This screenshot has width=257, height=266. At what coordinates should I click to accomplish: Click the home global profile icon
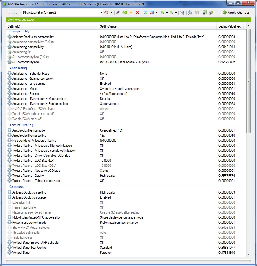tap(106, 13)
